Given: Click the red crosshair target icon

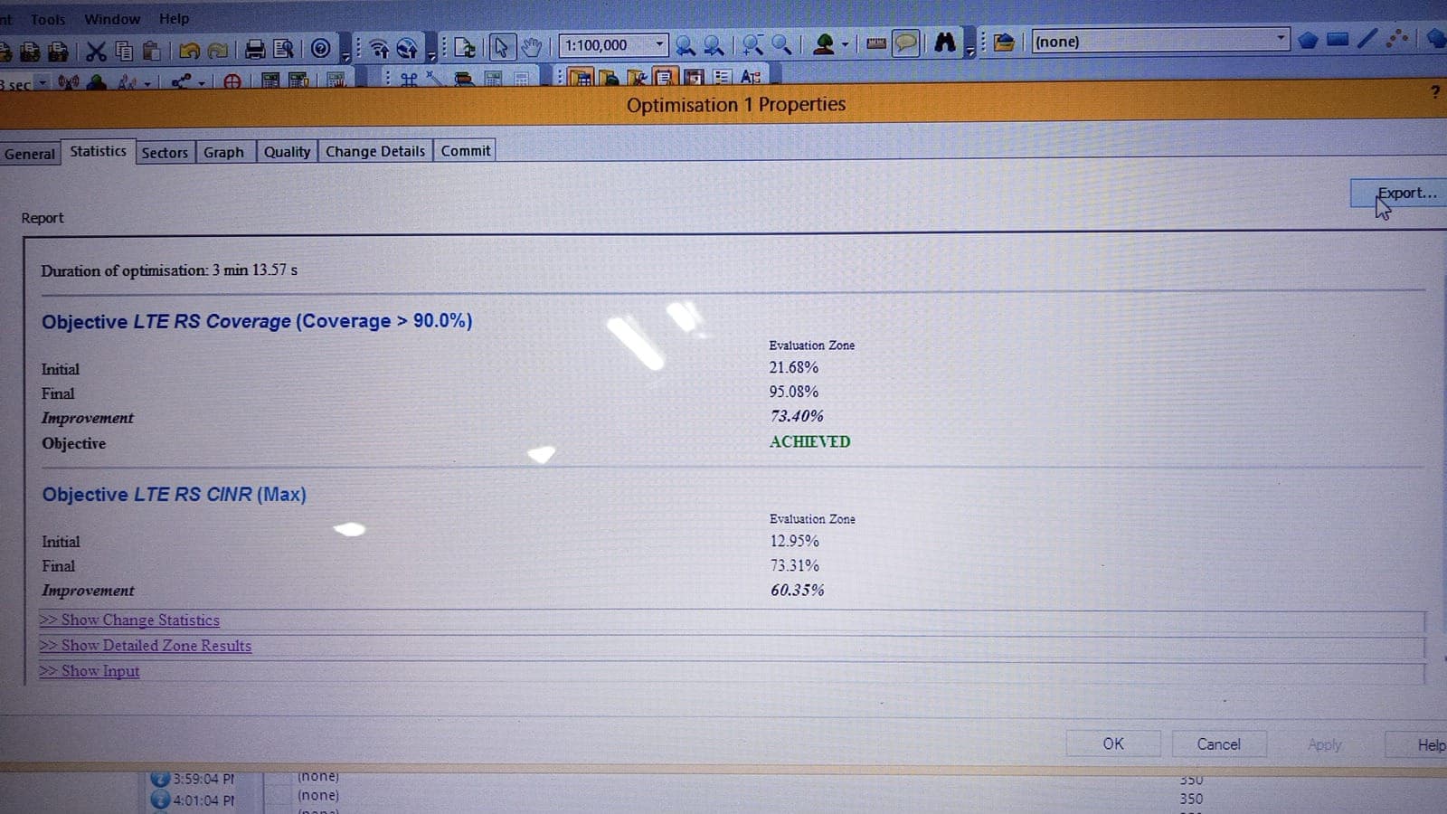Looking at the screenshot, I should [x=232, y=81].
